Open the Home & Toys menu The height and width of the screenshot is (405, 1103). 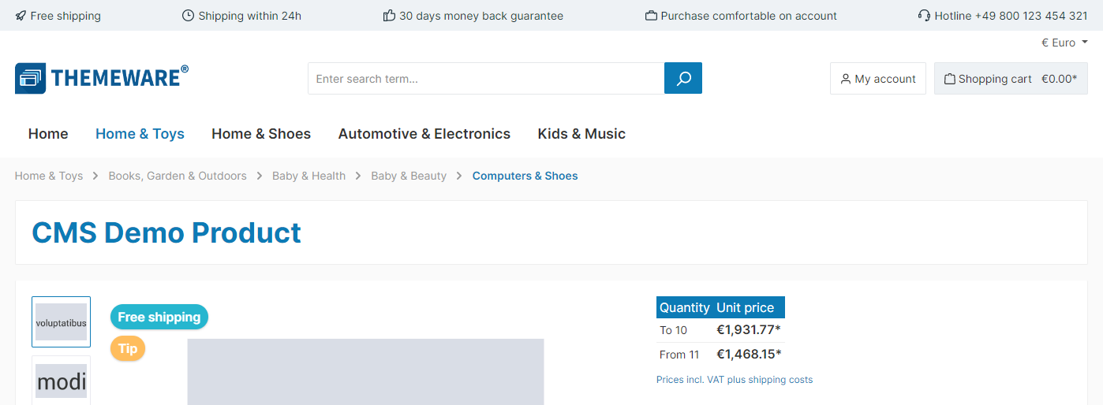point(140,134)
